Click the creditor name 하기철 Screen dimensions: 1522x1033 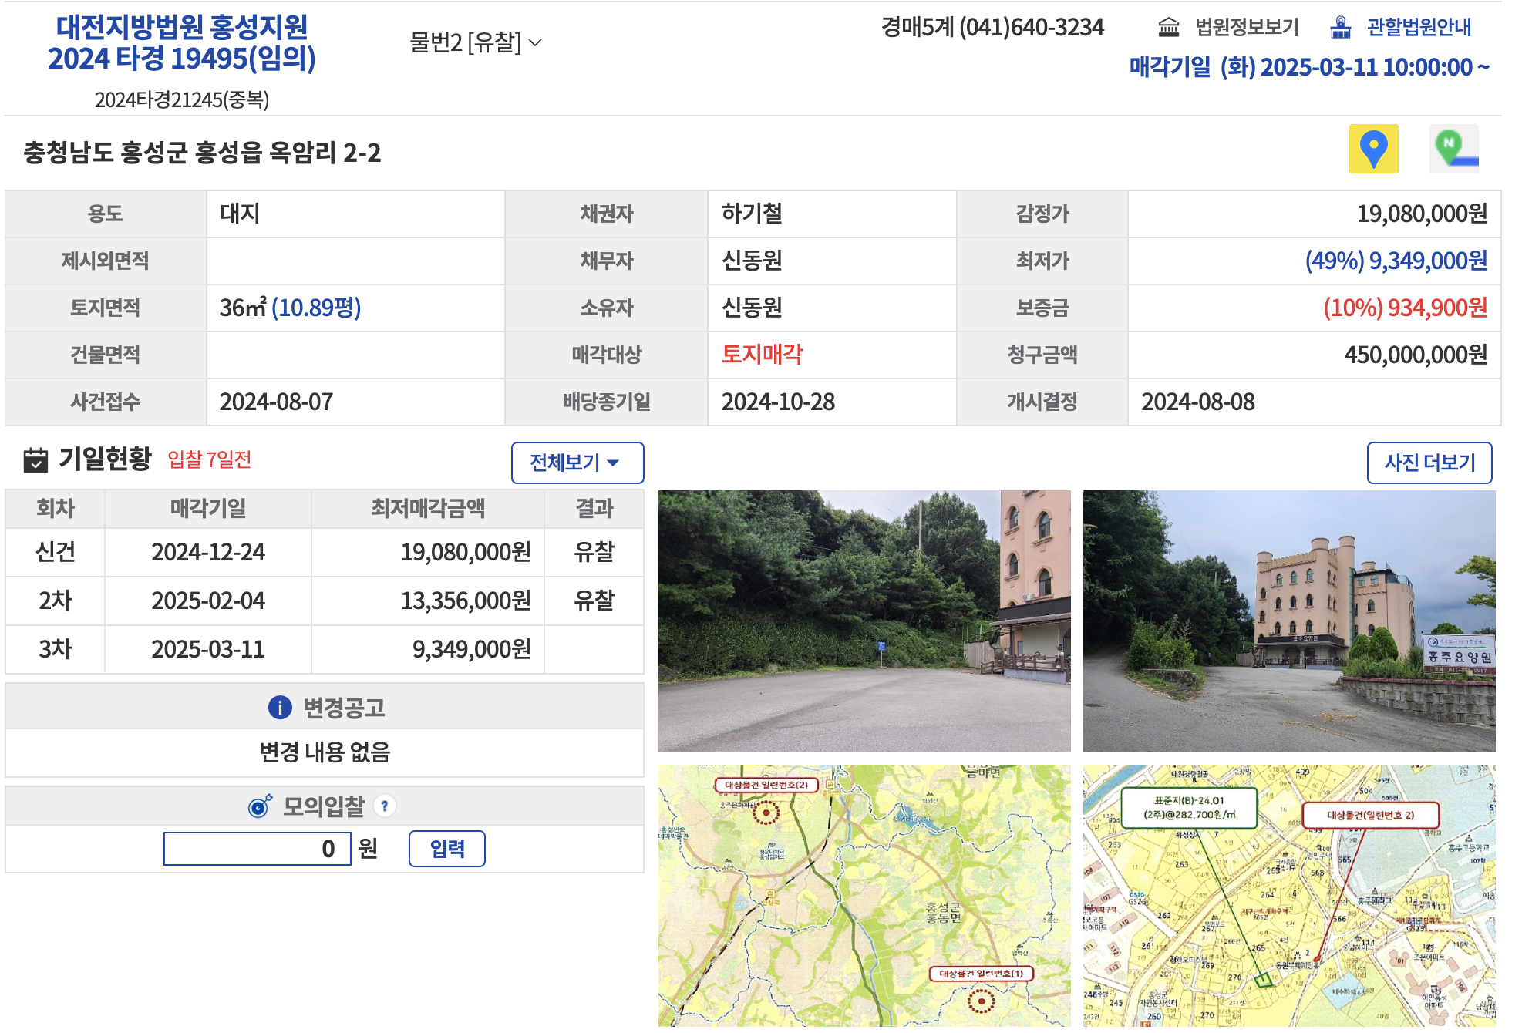pos(752,214)
